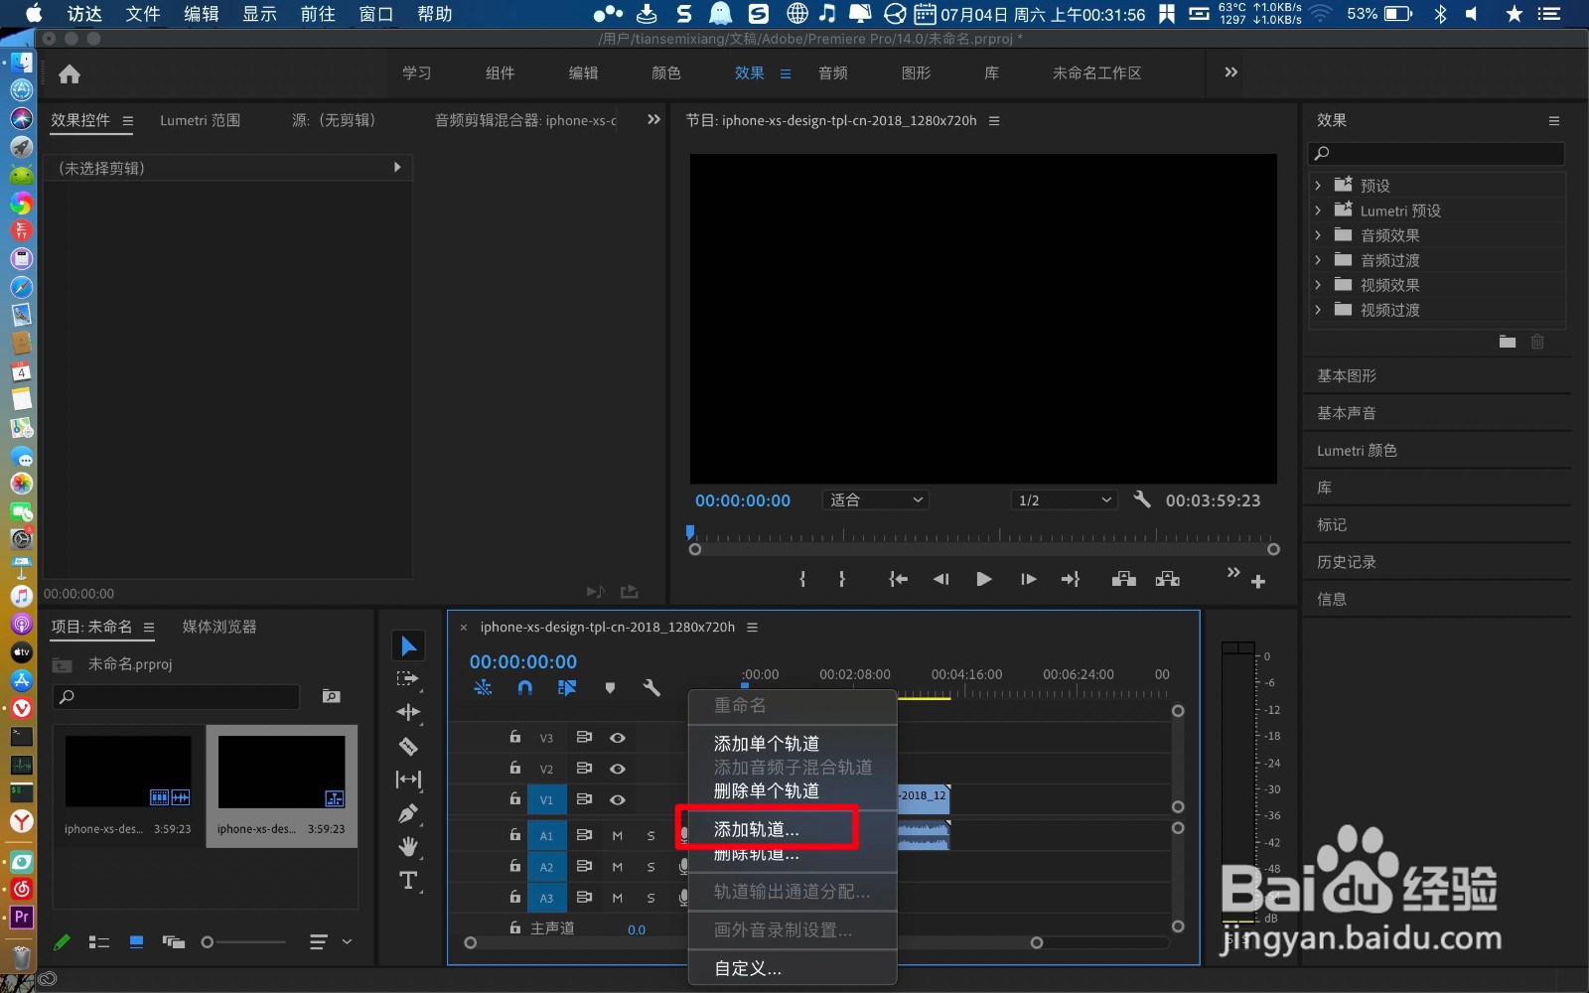Select the Selection arrow tool
Image resolution: width=1589 pixels, height=993 pixels.
[x=408, y=646]
